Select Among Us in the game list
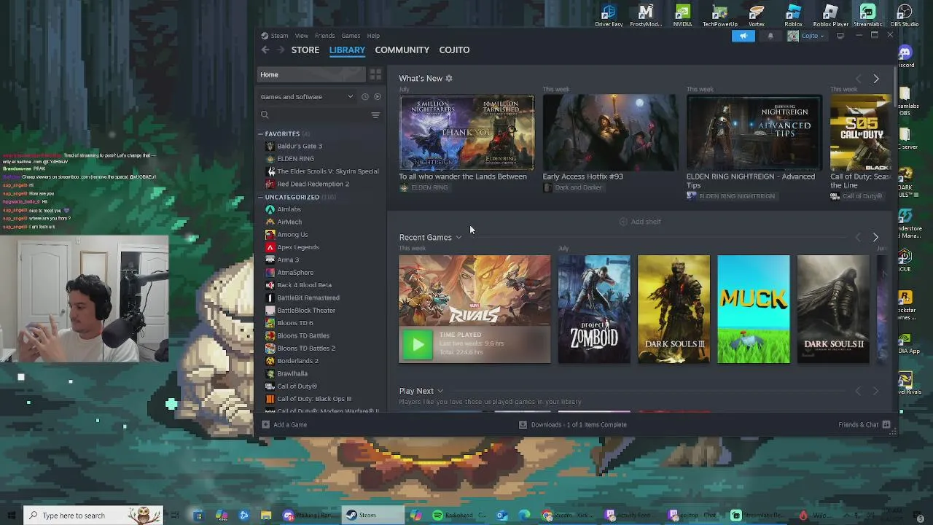 [x=292, y=235]
